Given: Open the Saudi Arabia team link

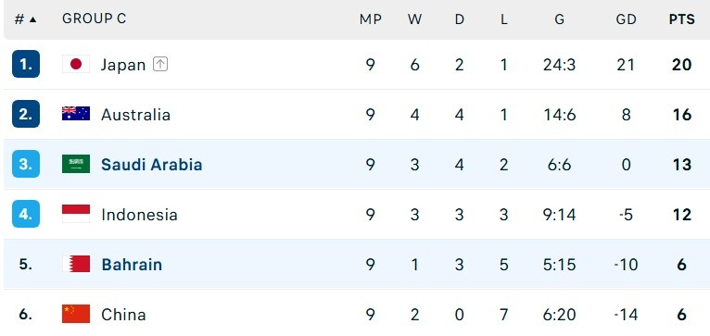Looking at the screenshot, I should pyautogui.click(x=152, y=165).
